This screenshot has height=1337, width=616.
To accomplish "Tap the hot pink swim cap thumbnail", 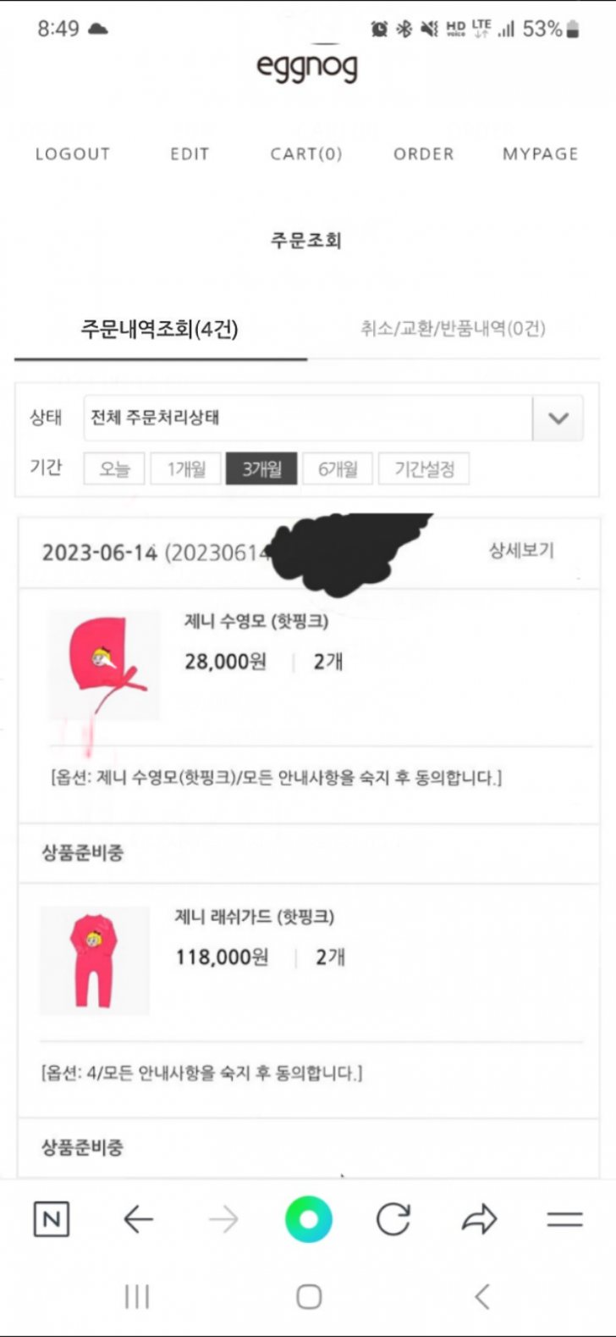I will (x=104, y=665).
